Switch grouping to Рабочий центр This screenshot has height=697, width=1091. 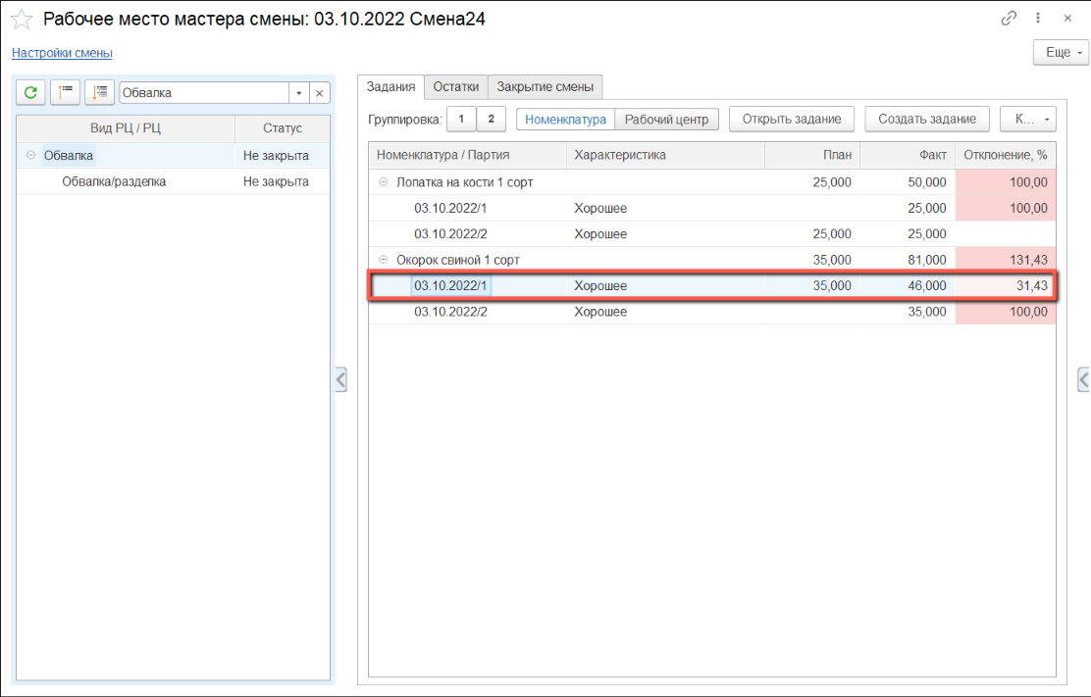tap(667, 119)
